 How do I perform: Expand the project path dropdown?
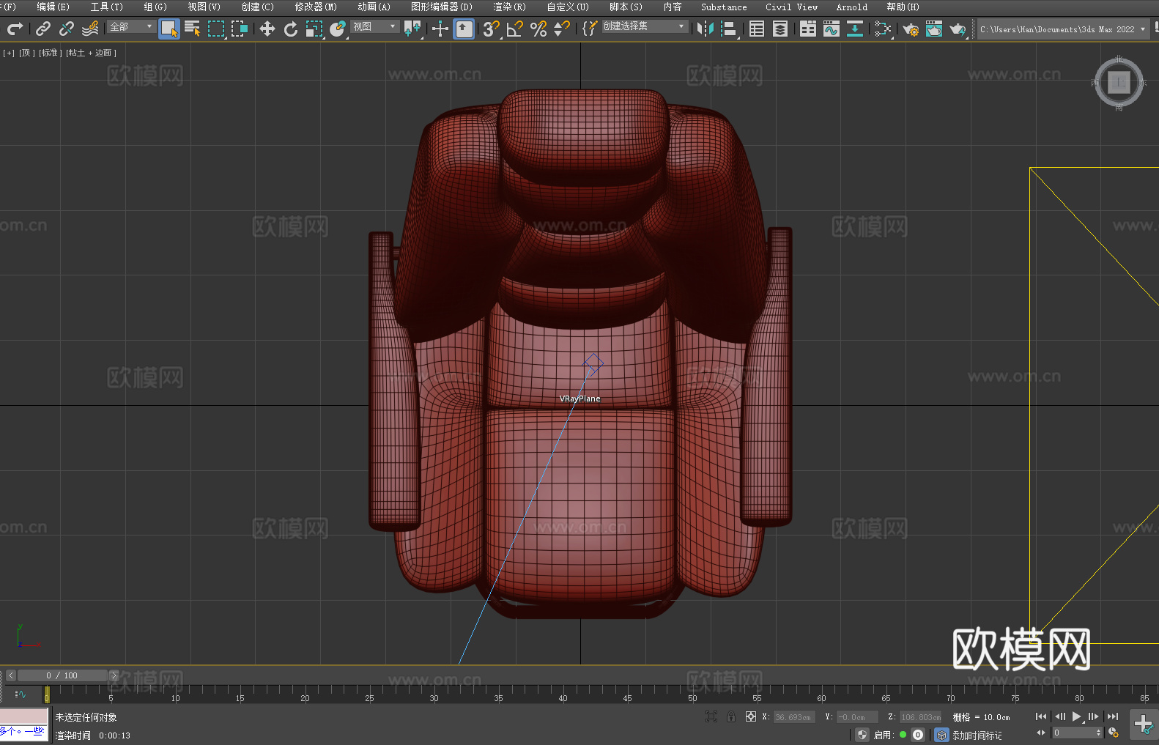(1143, 29)
